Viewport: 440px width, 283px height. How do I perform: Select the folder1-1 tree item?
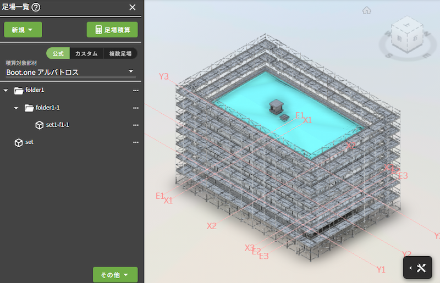pos(47,108)
